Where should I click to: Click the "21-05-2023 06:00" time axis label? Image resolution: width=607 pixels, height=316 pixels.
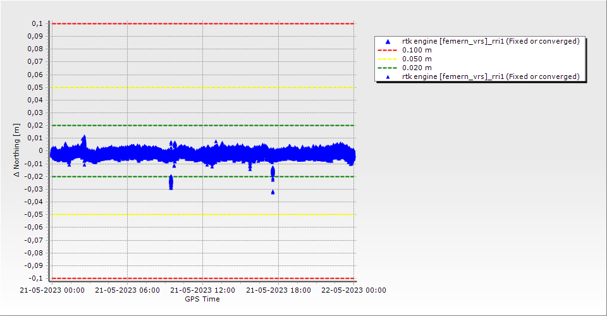(x=127, y=291)
